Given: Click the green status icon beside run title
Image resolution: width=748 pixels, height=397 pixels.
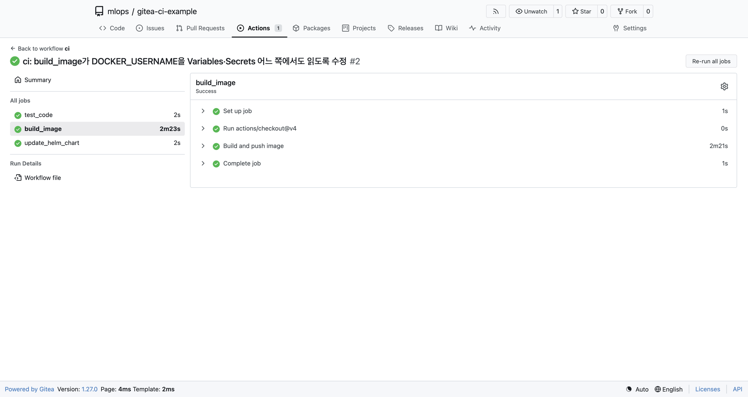Looking at the screenshot, I should 15,61.
